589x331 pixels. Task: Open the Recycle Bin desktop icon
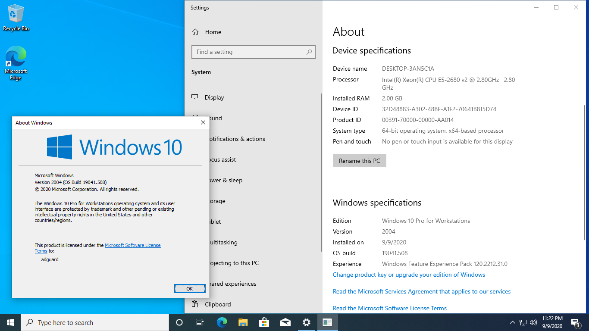pyautogui.click(x=16, y=18)
